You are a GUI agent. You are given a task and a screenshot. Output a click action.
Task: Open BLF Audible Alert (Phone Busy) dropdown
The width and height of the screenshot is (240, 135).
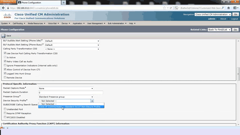pos(72,45)
